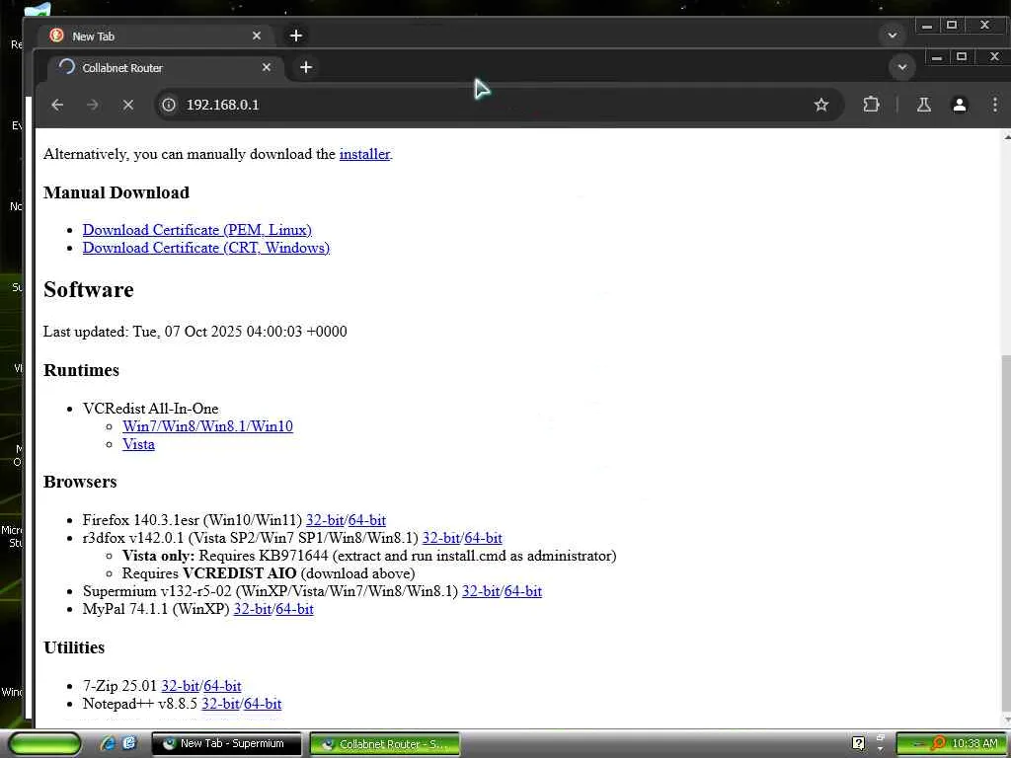View site information icon in address bar

(x=168, y=105)
